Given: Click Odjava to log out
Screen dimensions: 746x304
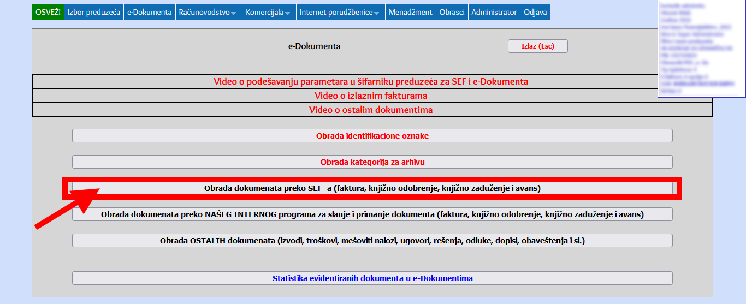Looking at the screenshot, I should click(535, 12).
